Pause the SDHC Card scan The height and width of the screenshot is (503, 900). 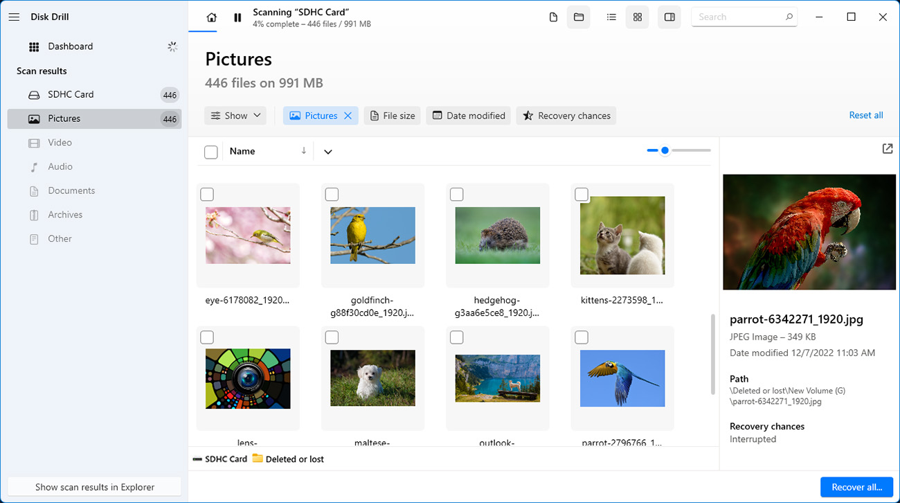237,17
